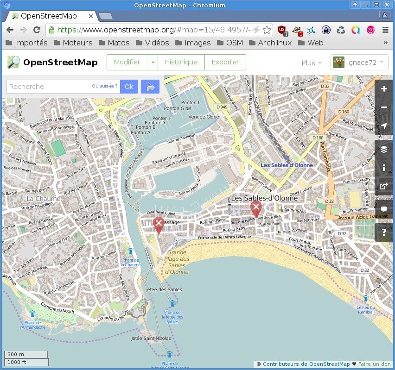395x370 pixels.
Task: Open the Historique tab
Action: 181,62
